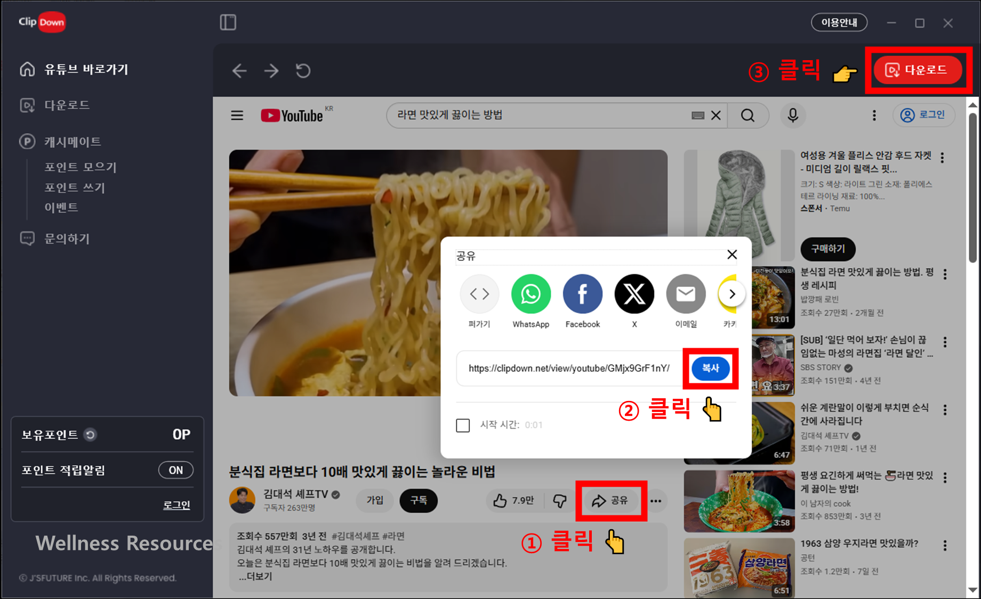Open more actions beside the 공유 button

656,500
